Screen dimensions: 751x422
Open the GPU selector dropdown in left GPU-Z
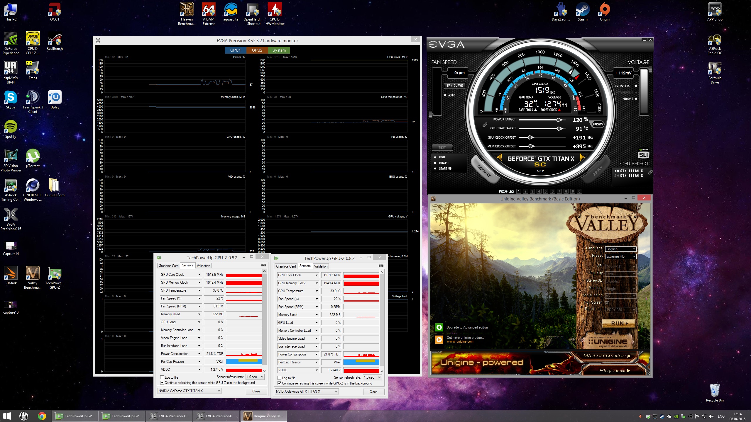pyautogui.click(x=189, y=391)
